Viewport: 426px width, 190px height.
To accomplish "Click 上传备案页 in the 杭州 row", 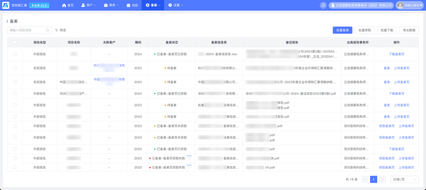I will tap(402, 68).
